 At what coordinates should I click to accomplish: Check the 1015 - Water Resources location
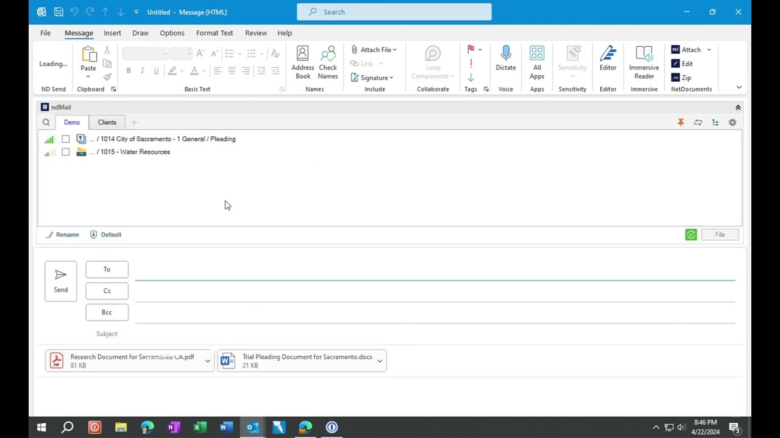[65, 152]
